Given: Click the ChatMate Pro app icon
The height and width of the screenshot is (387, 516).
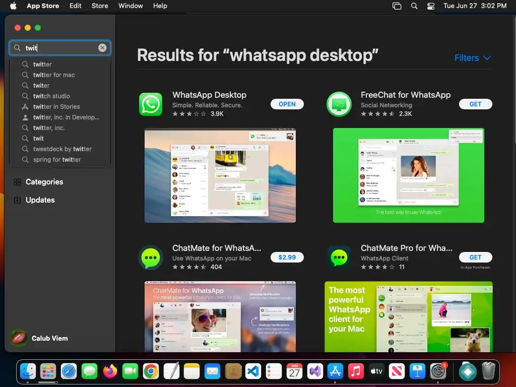Looking at the screenshot, I should [x=339, y=257].
